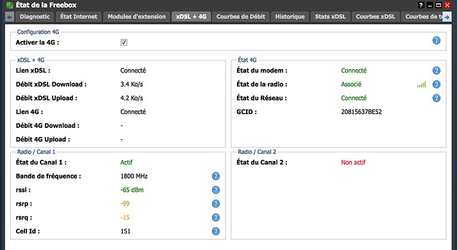This screenshot has width=457, height=250.
Task: Open help icon for État du modem
Action: (436, 71)
